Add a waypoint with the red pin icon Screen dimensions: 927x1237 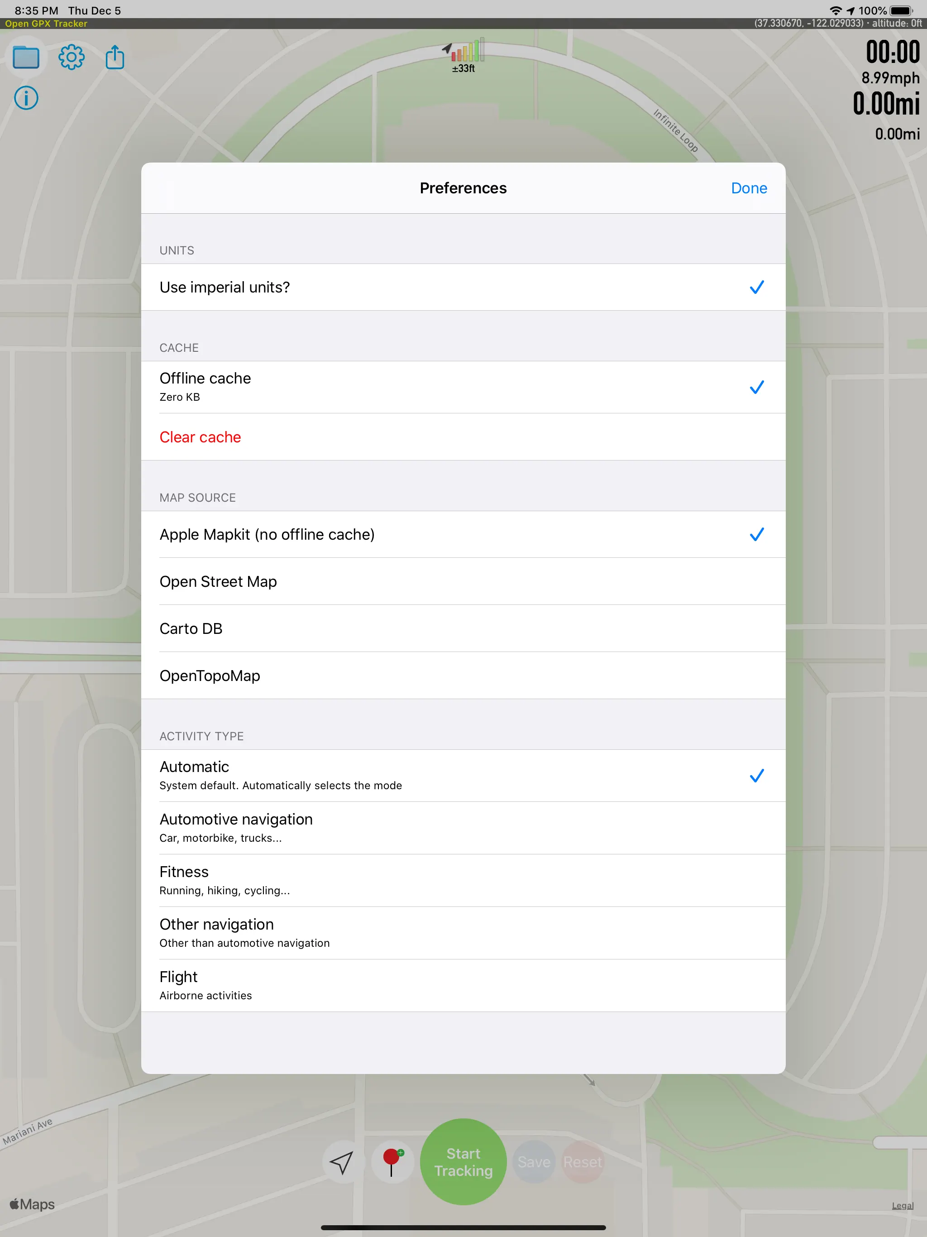[x=392, y=1162]
